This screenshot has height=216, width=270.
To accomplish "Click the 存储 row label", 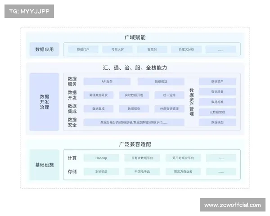I will point(72,171).
